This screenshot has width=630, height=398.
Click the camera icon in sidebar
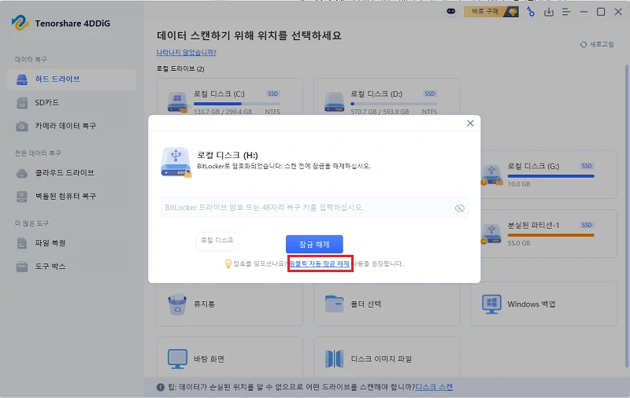22,127
